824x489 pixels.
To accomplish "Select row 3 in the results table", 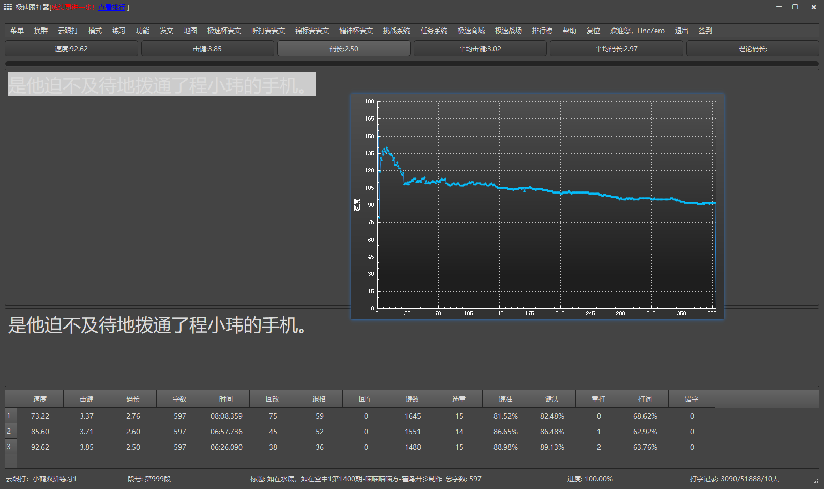I will 9,447.
